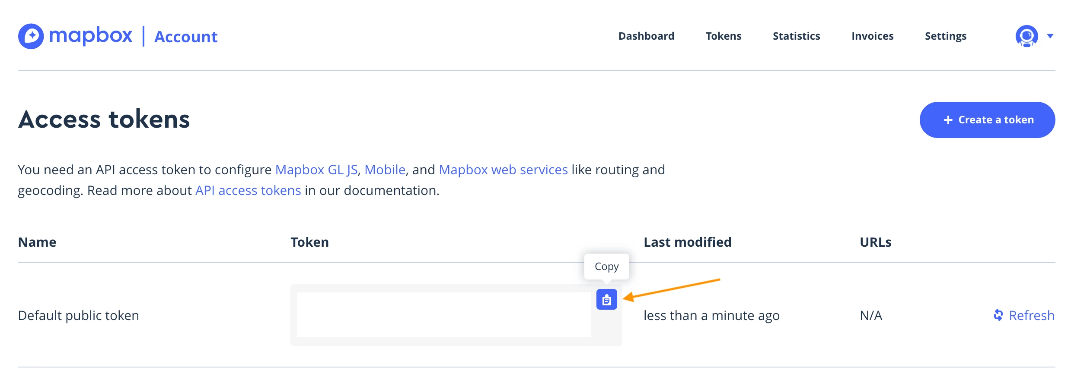Screen dimensions: 1090x383
Task: Open the Dashboard menu item
Action: [x=646, y=36]
